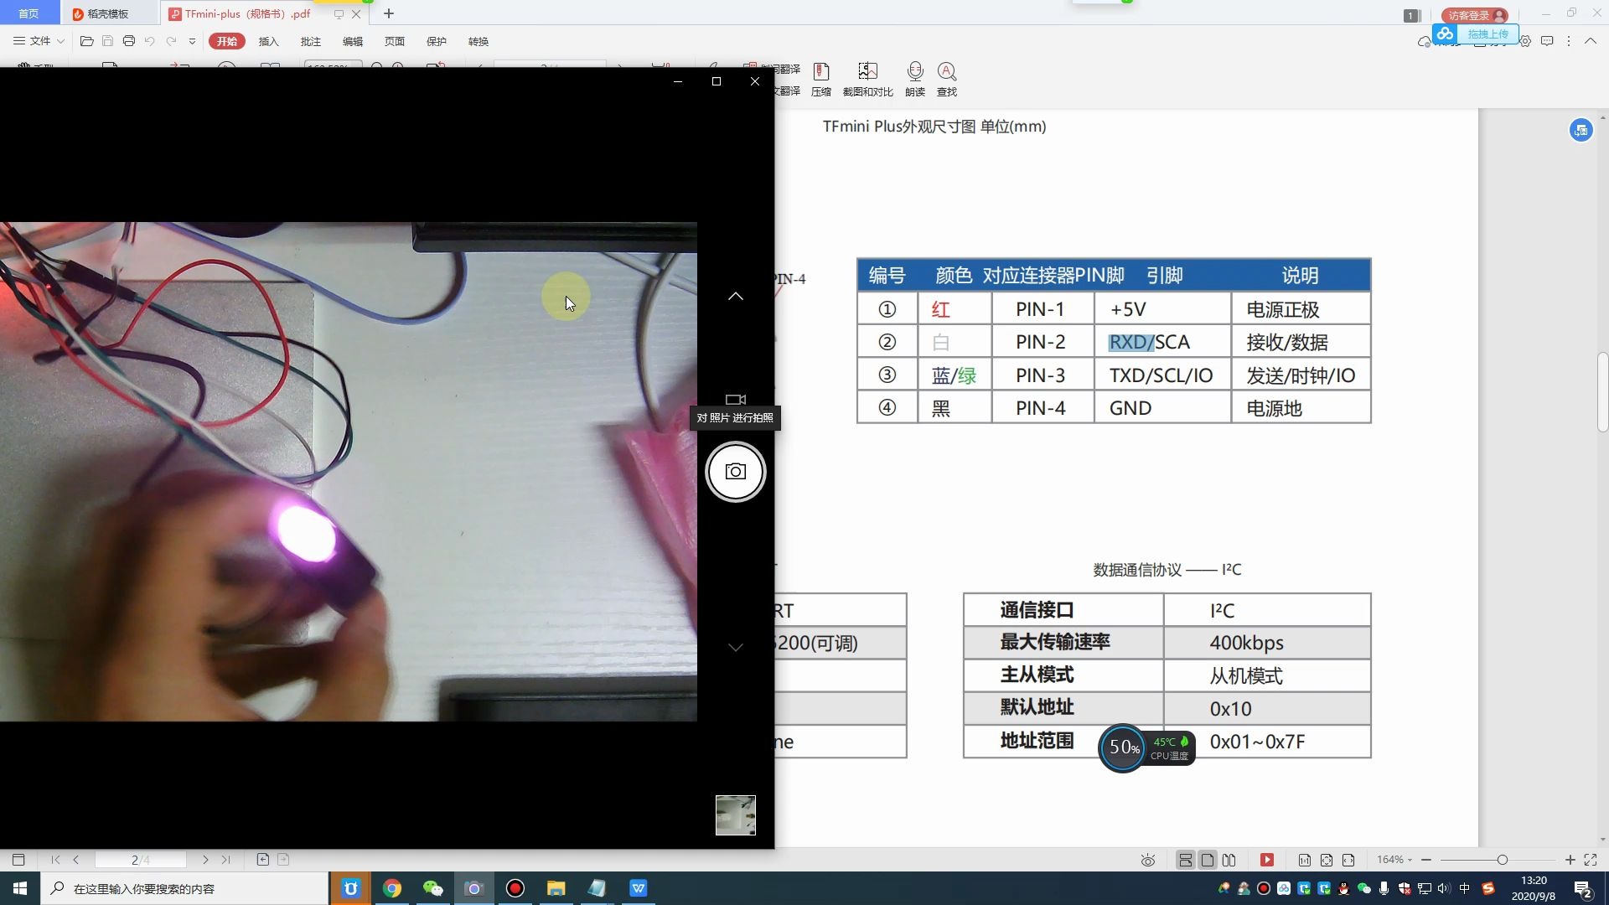This screenshot has height=905, width=1609.
Task: Click the print icon in quick access toolbar
Action: click(x=128, y=41)
